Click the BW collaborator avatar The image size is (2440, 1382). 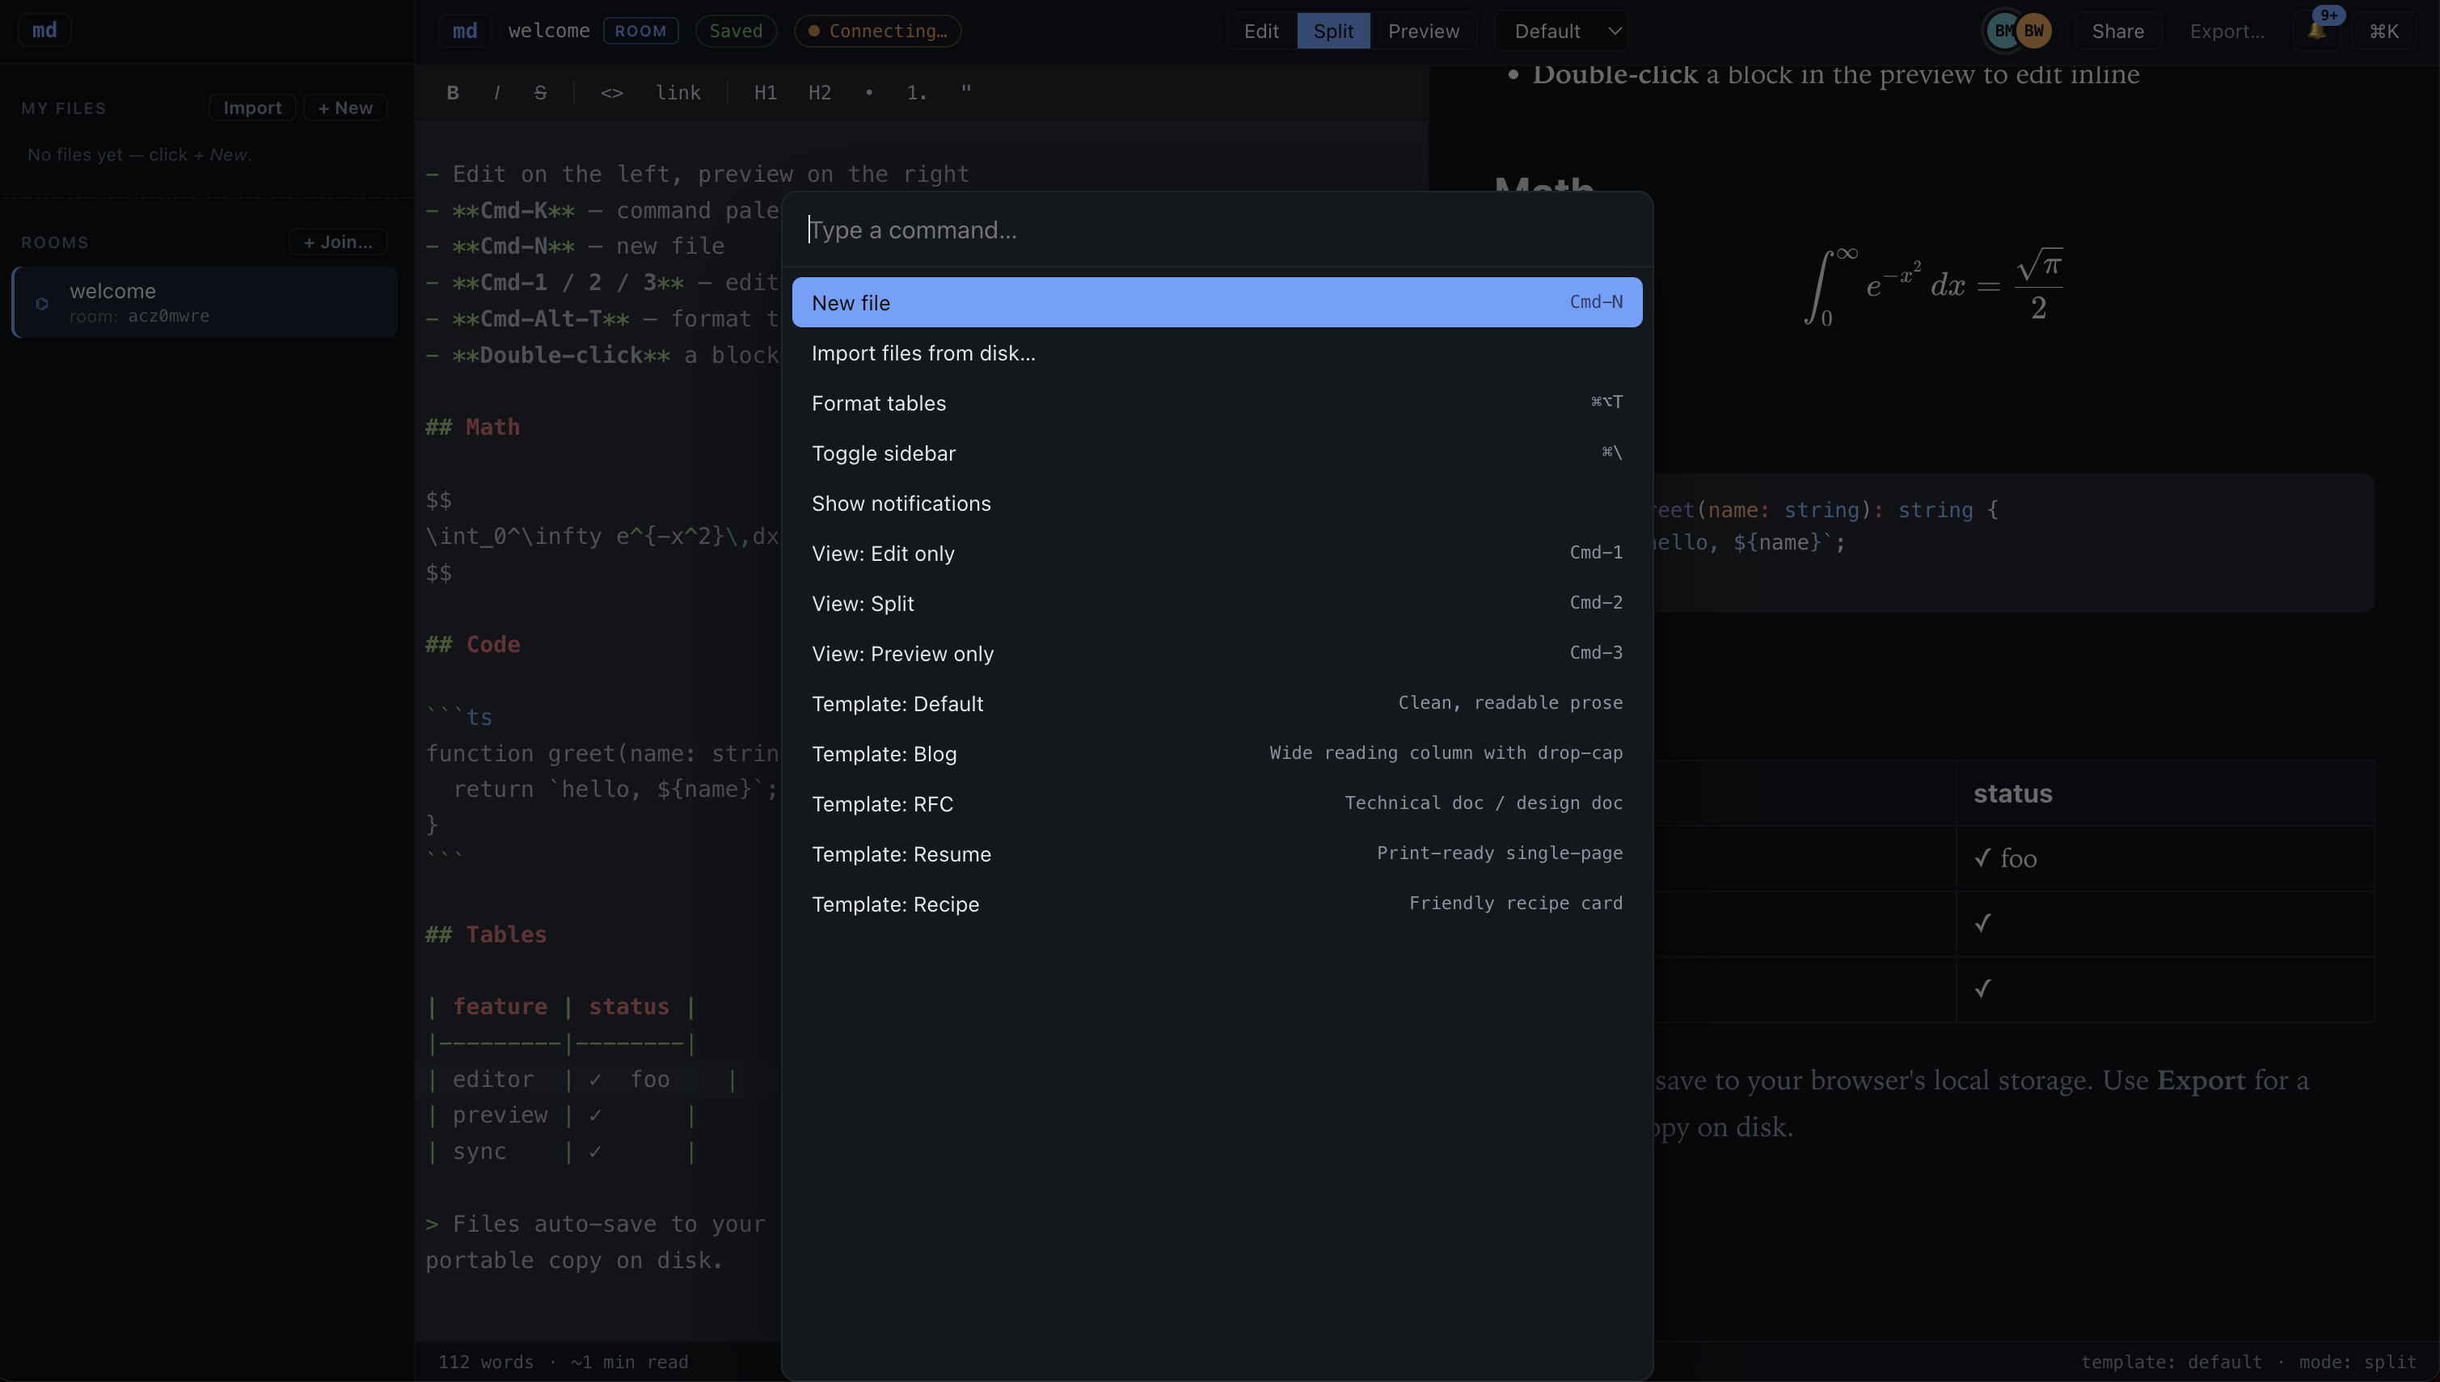tap(2033, 31)
